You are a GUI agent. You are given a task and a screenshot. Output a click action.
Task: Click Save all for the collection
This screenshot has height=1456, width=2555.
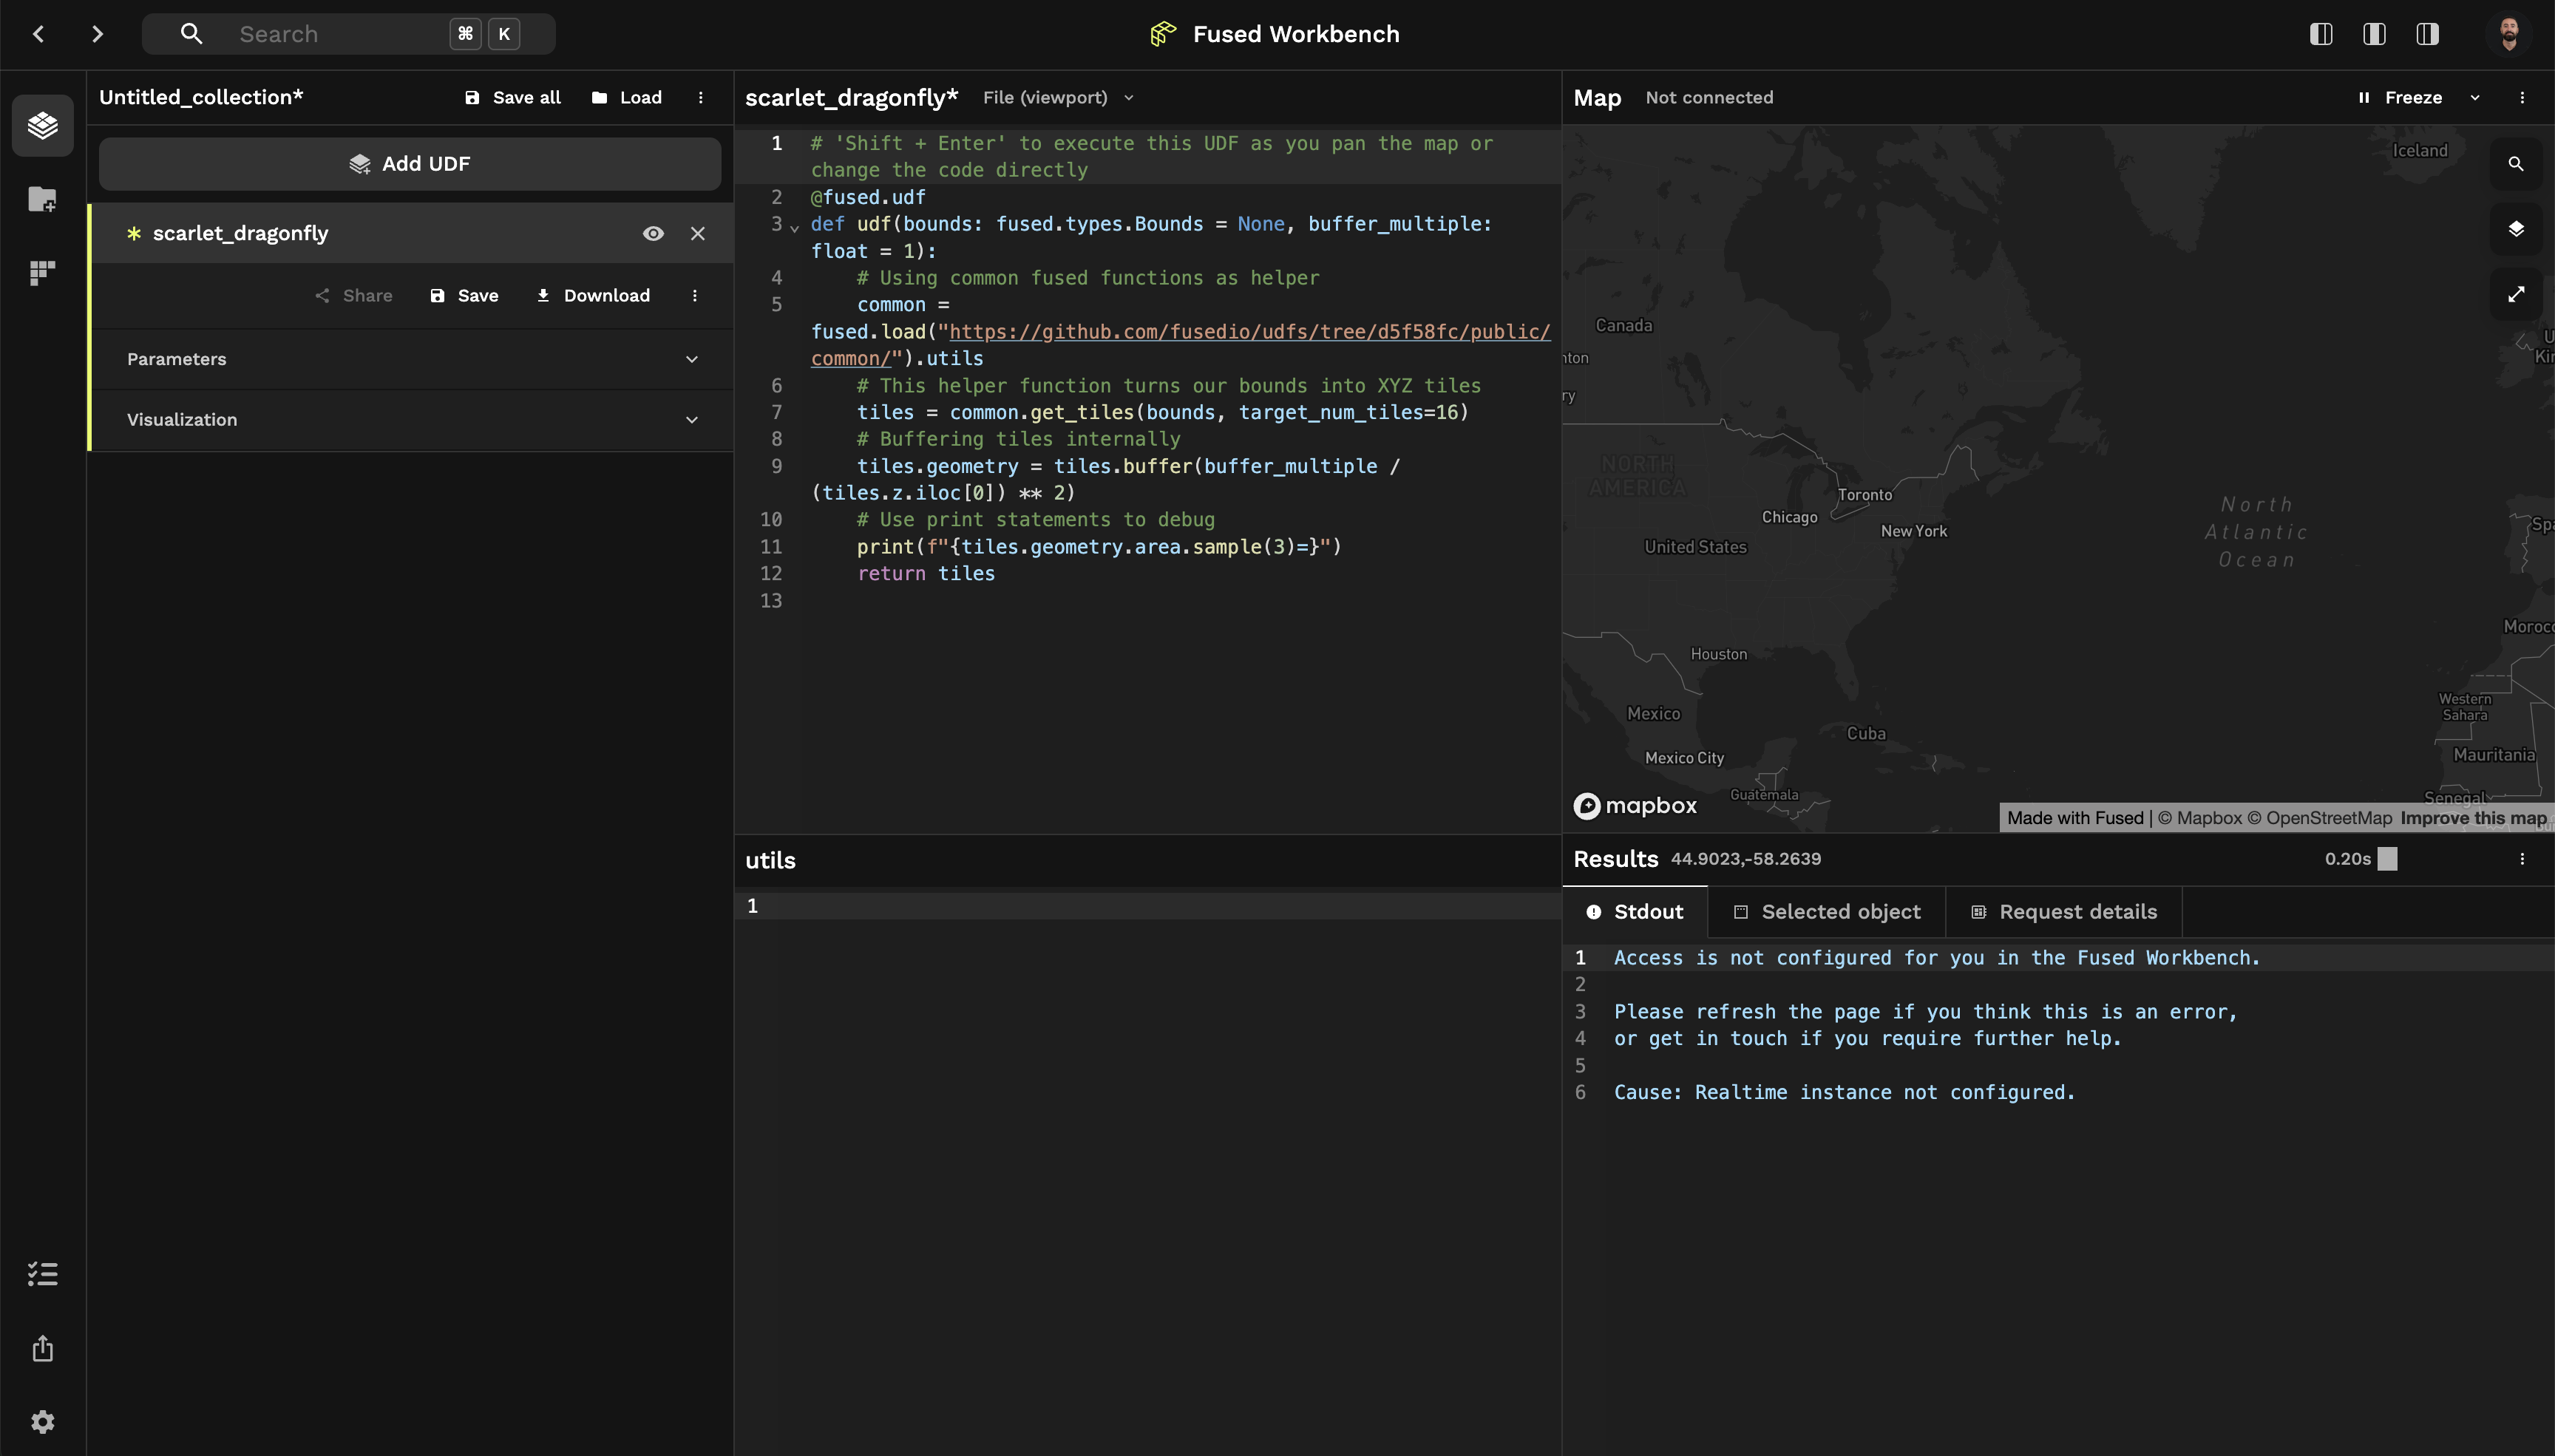coord(513,97)
